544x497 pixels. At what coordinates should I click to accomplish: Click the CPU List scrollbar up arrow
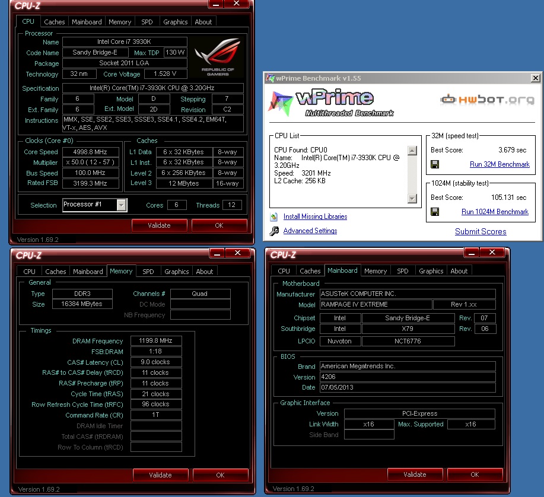pyautogui.click(x=412, y=151)
